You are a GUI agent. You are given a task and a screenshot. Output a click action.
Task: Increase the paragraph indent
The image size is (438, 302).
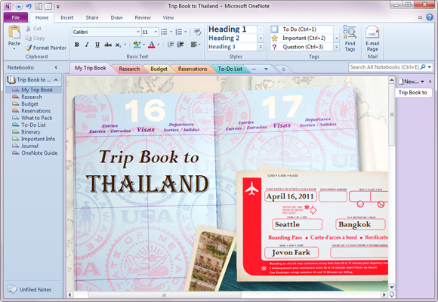(x=180, y=45)
